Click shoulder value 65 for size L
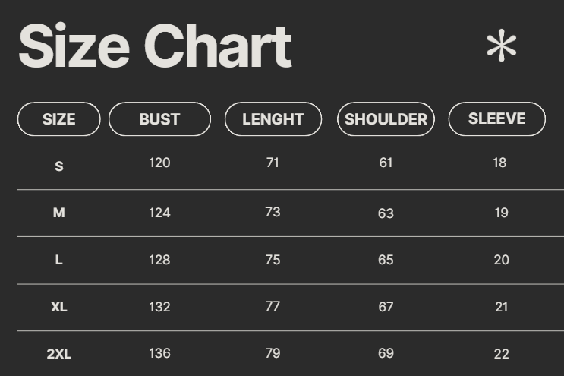564x376 pixels. click(x=386, y=260)
